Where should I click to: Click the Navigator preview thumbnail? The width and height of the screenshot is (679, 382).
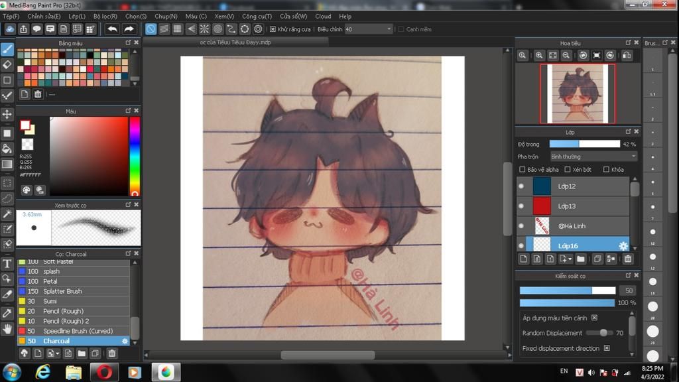pyautogui.click(x=578, y=94)
